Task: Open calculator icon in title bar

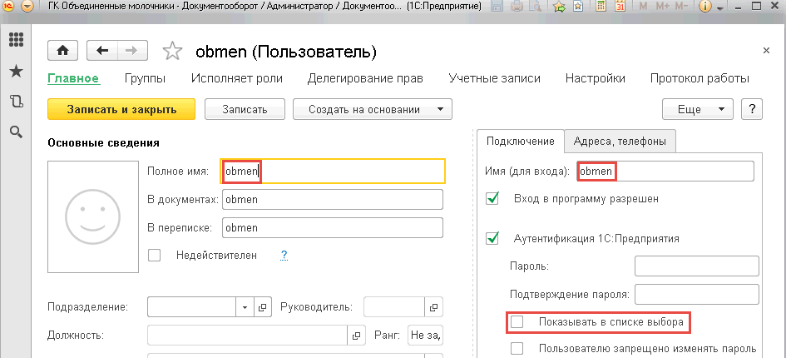Action: coord(601,7)
